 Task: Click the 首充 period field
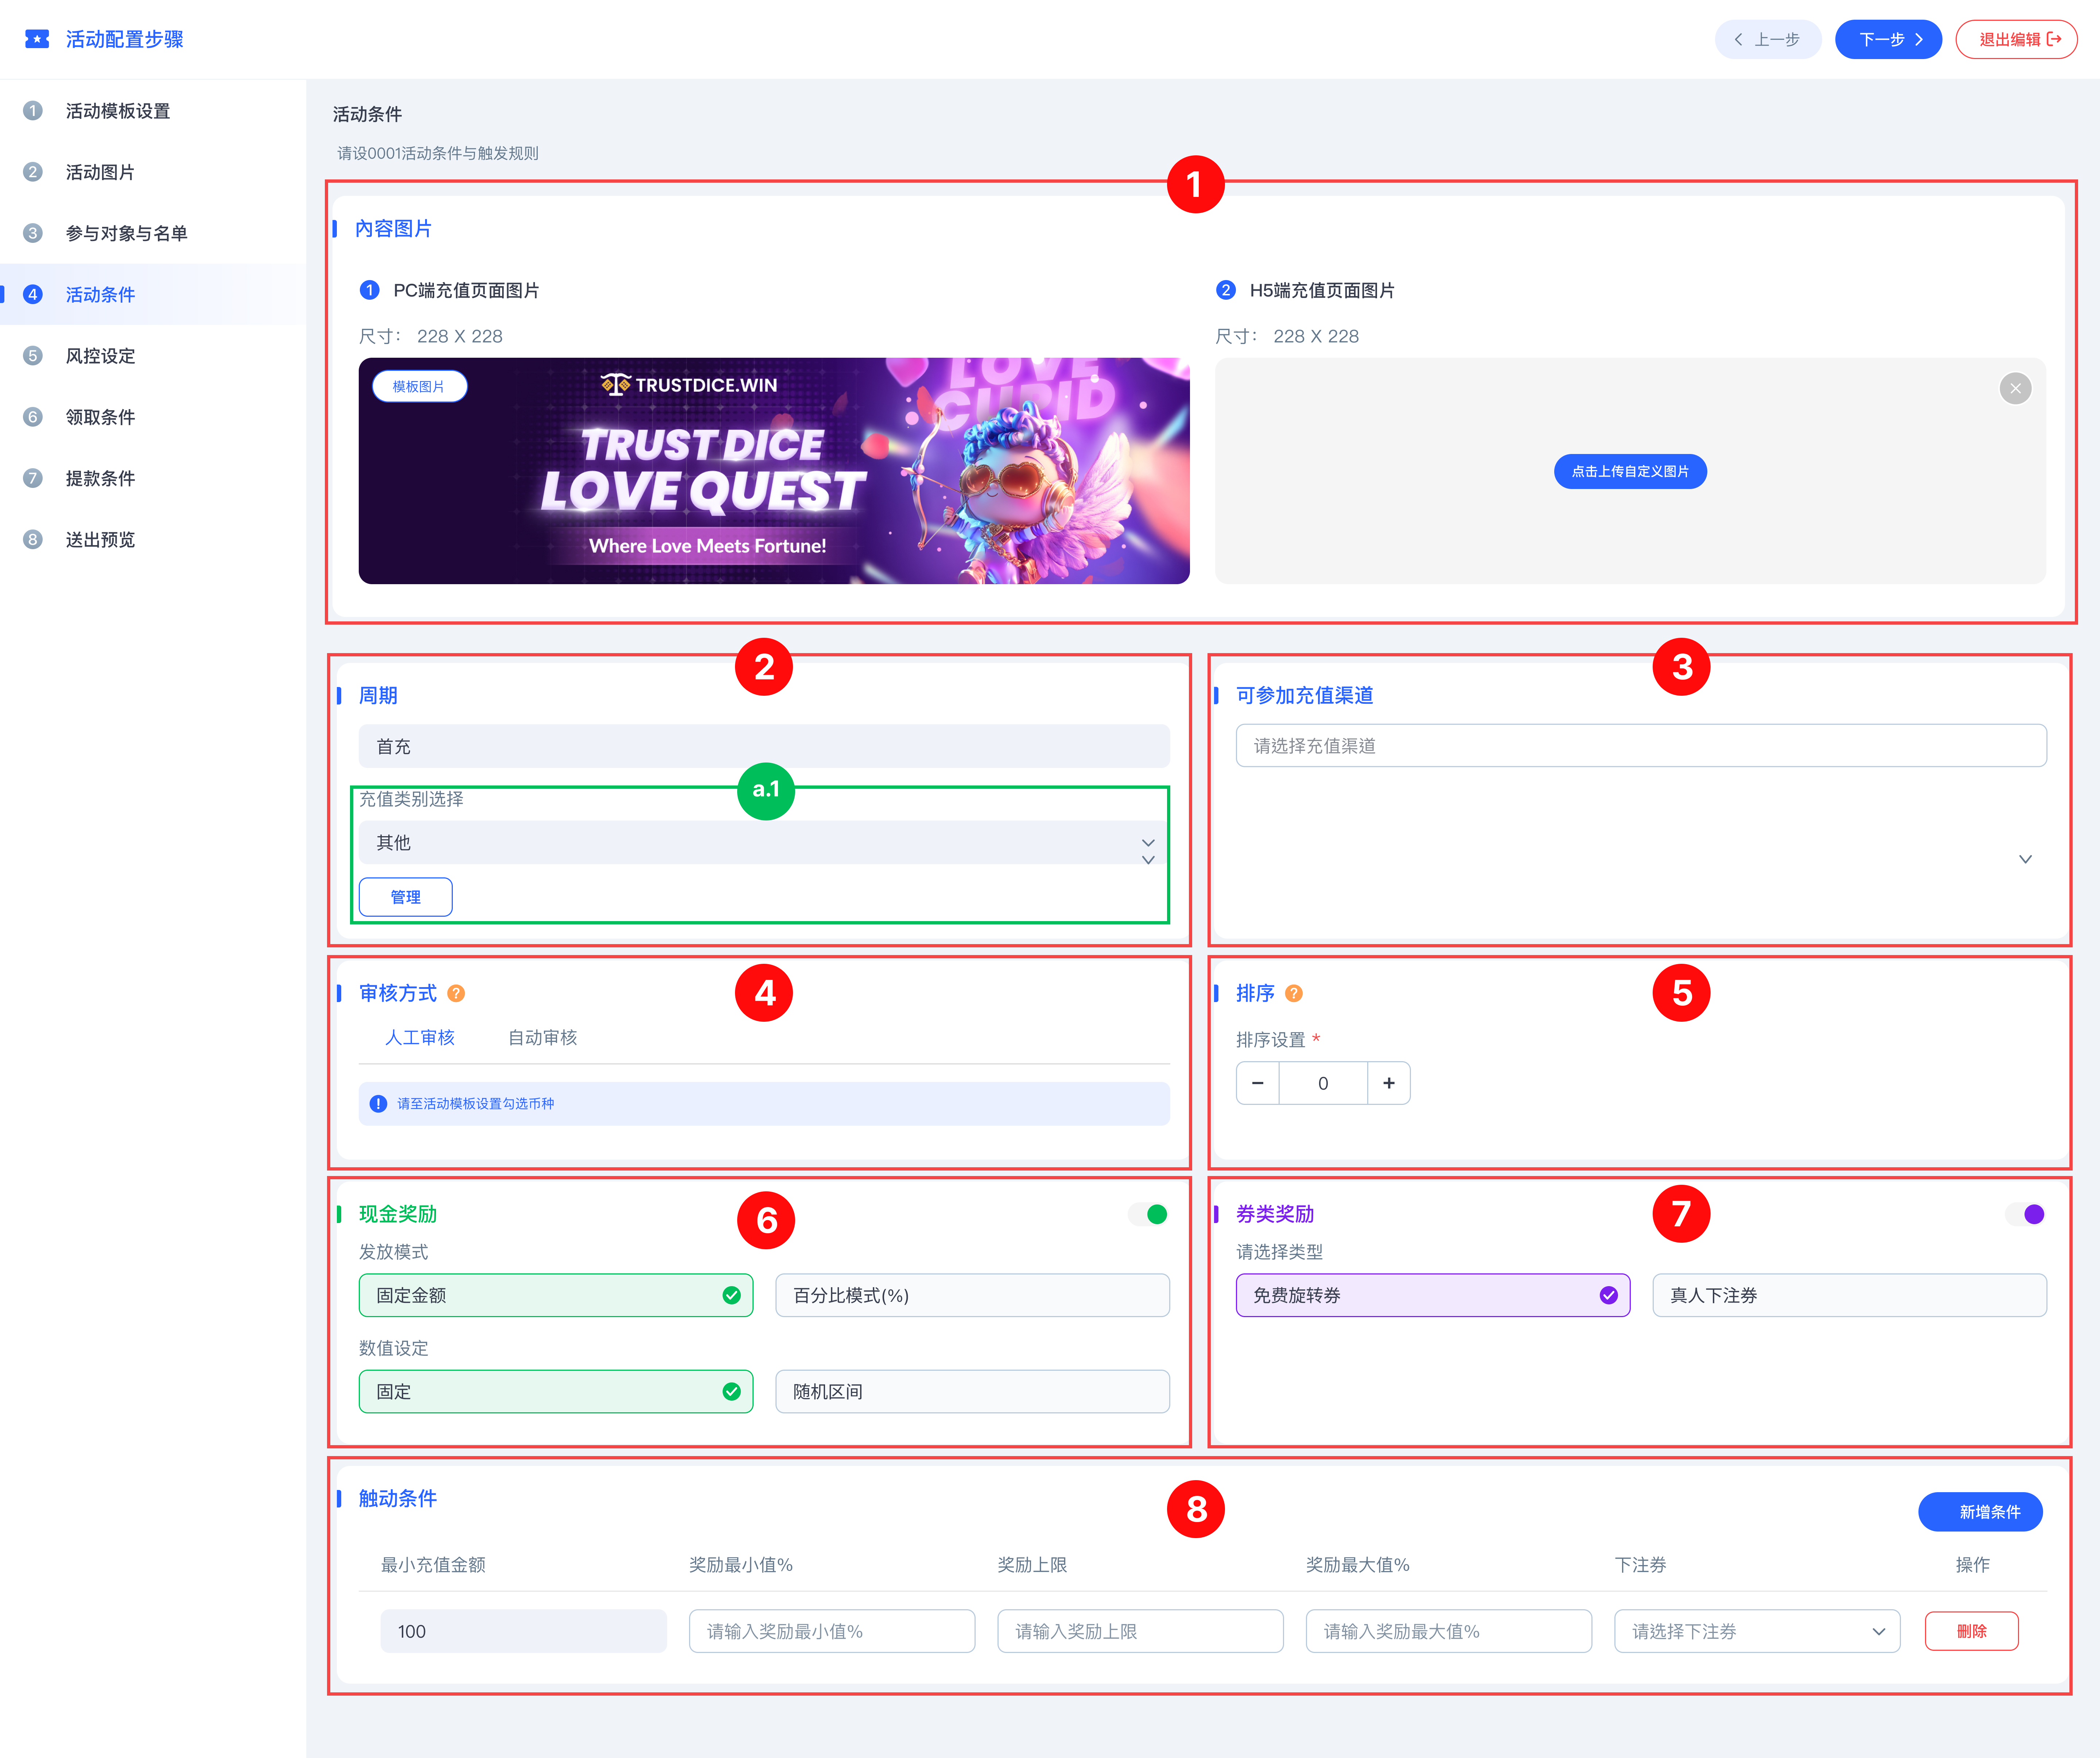coord(764,746)
